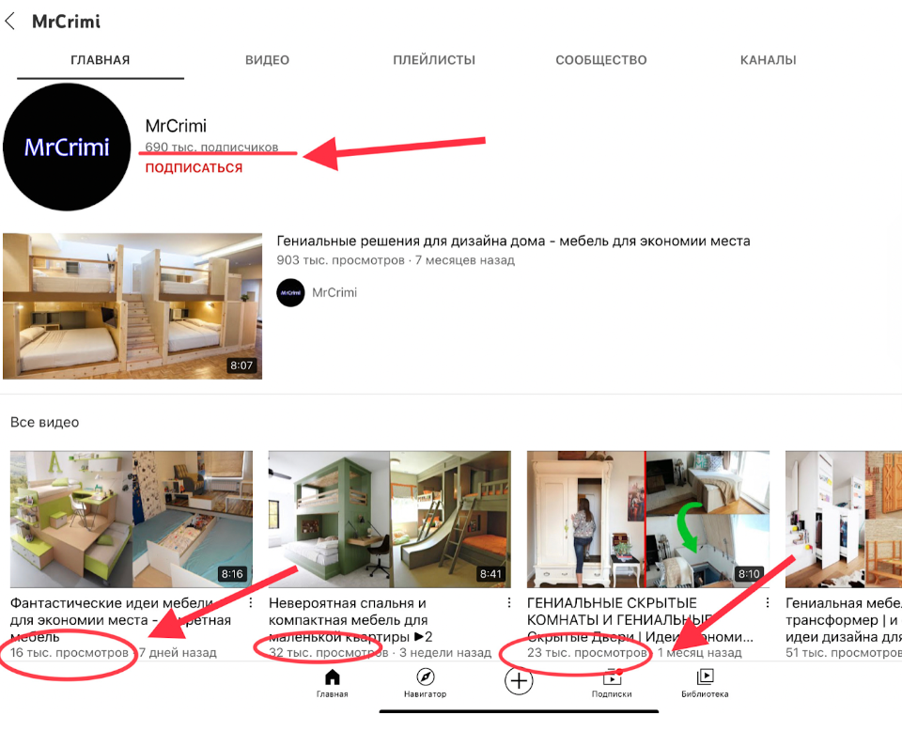
Task: Click the ПОДПИСАТЬСЯ subscribe button
Action: point(194,168)
